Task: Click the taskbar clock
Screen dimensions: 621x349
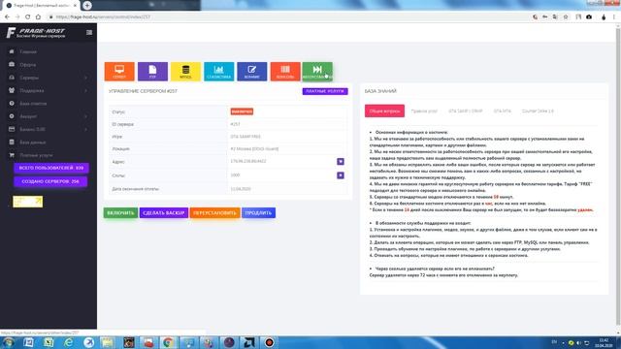Action: click(604, 342)
